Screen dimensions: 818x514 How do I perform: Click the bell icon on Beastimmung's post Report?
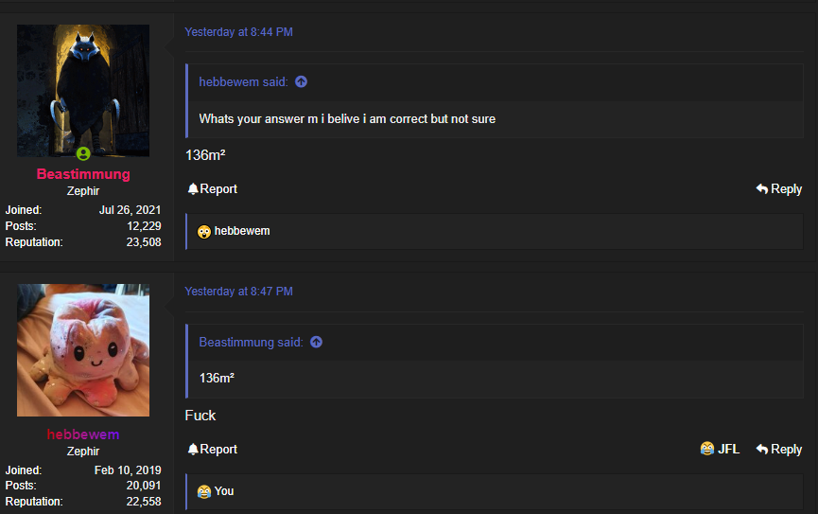pos(193,189)
